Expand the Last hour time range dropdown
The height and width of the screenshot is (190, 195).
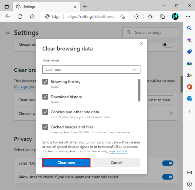pyautogui.click(x=91, y=70)
